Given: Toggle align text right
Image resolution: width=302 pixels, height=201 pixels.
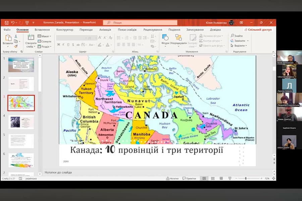Looking at the screenshot, I should (129, 45).
